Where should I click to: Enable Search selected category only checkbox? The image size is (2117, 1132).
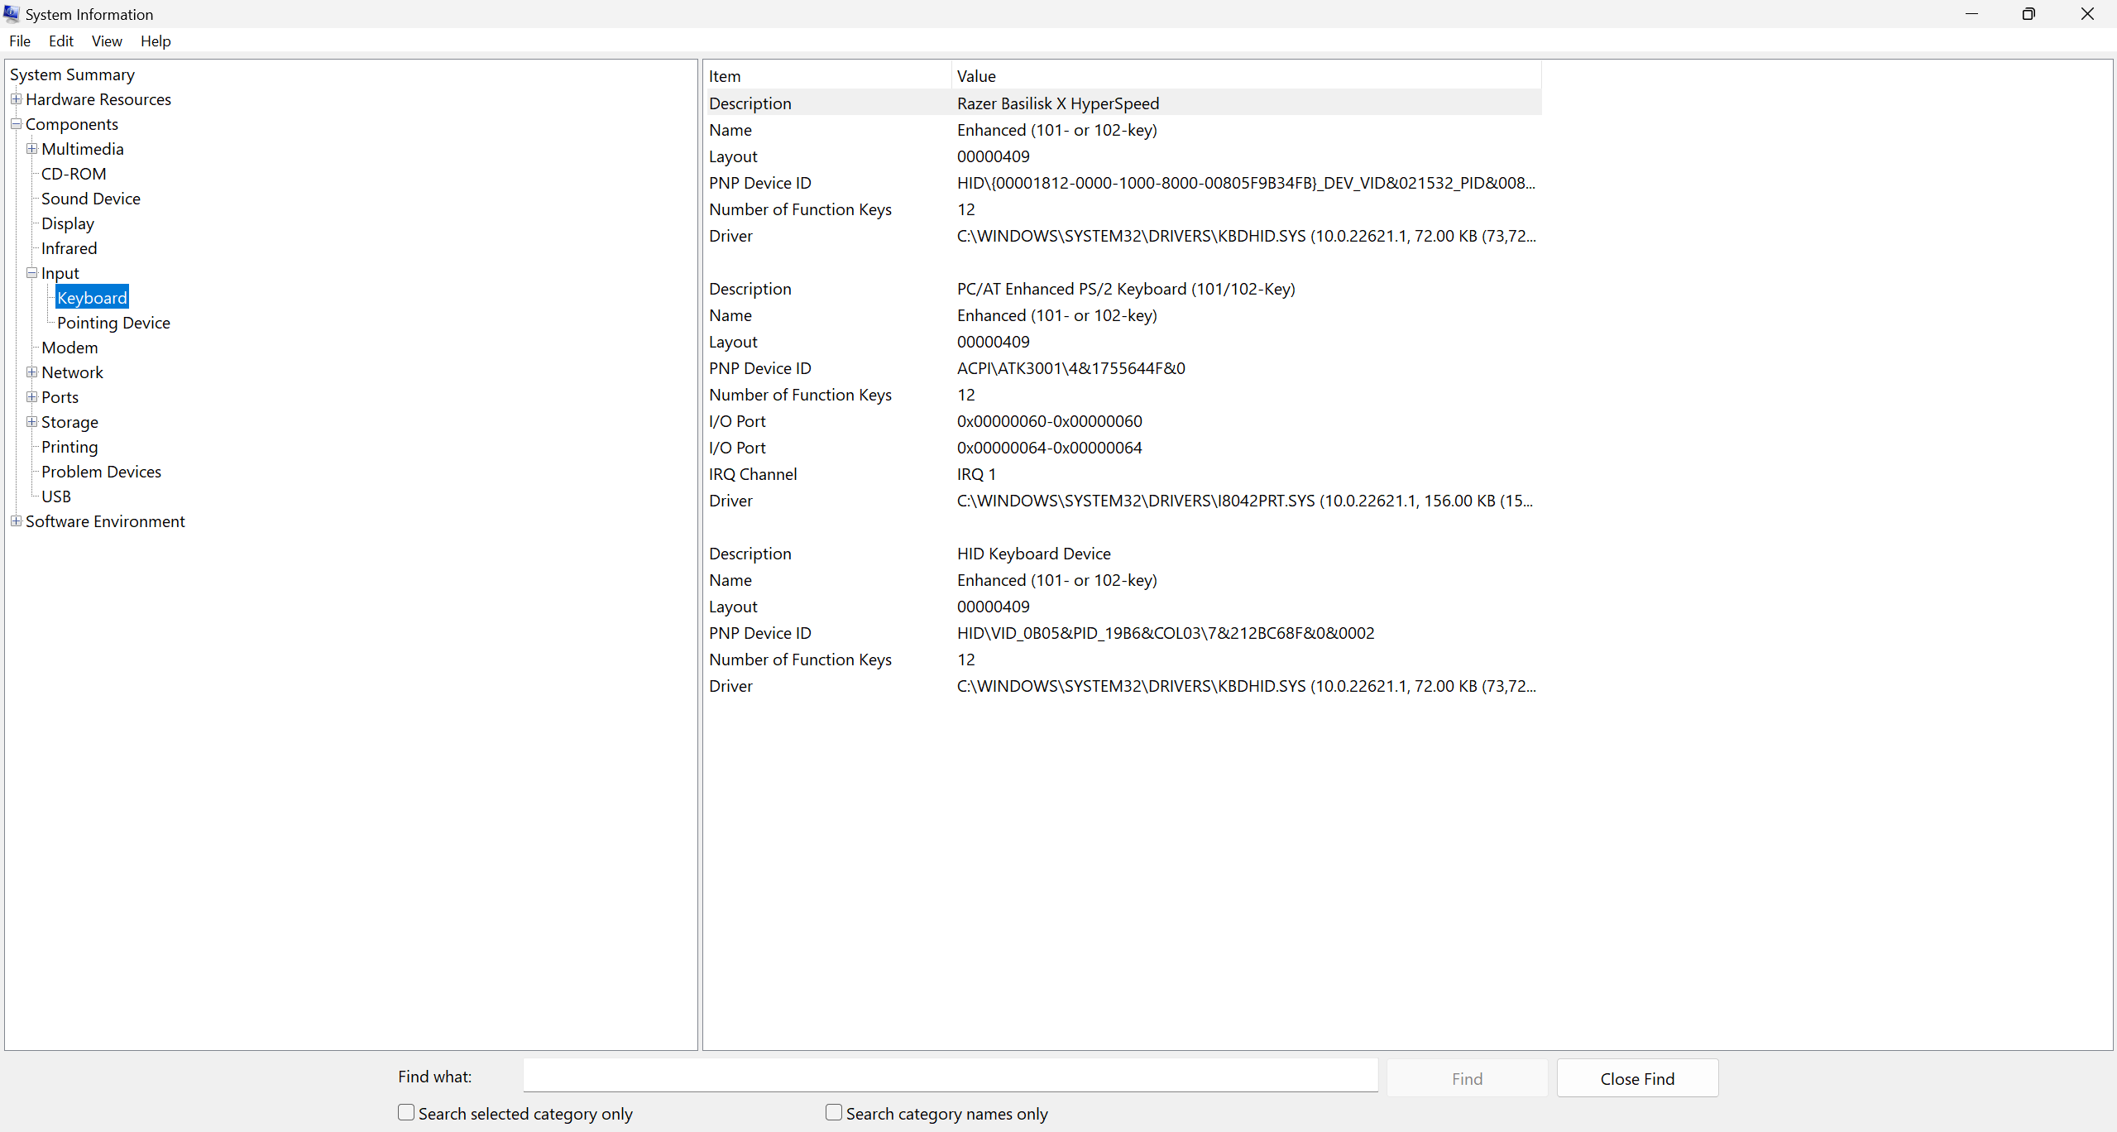(x=406, y=1113)
